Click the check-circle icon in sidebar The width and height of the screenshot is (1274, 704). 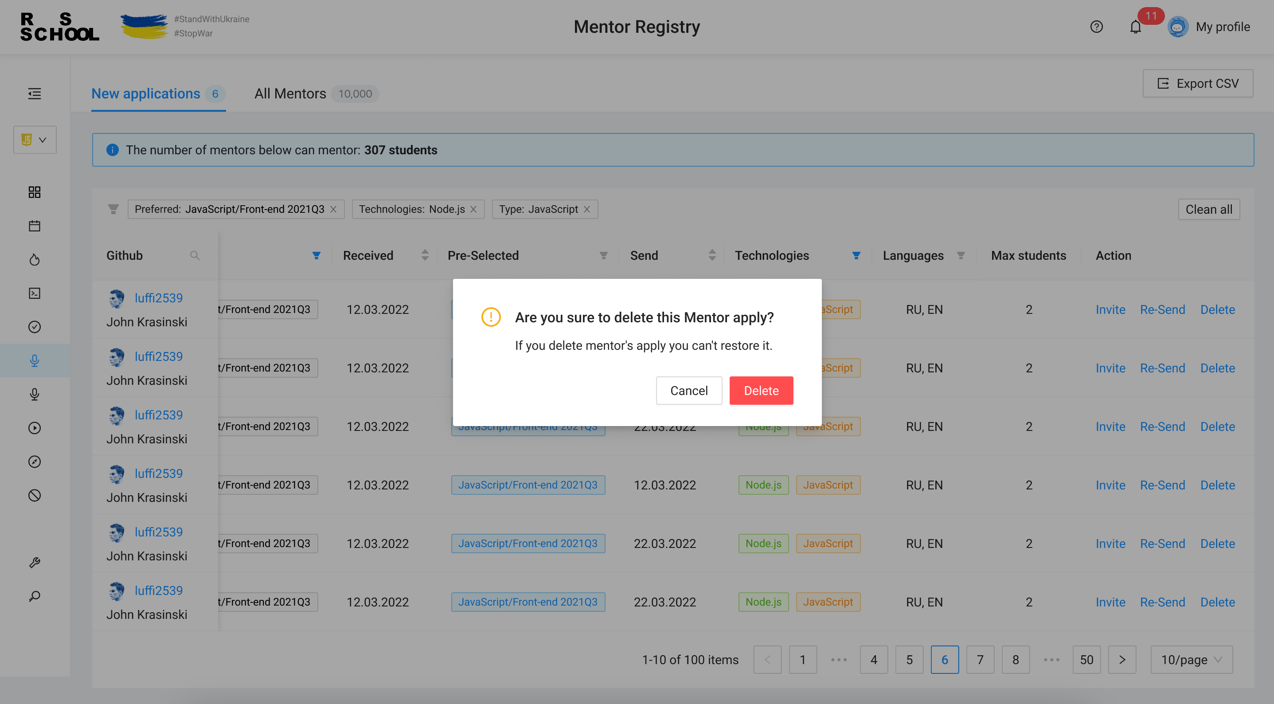34,327
